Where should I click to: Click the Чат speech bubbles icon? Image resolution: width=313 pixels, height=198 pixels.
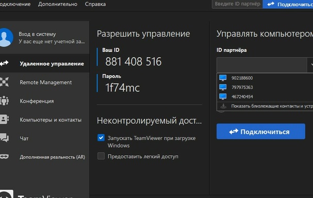click(x=4, y=138)
